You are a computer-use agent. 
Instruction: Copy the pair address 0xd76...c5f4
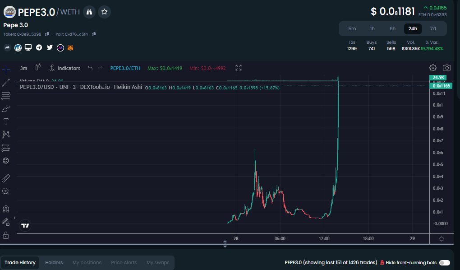pos(94,34)
